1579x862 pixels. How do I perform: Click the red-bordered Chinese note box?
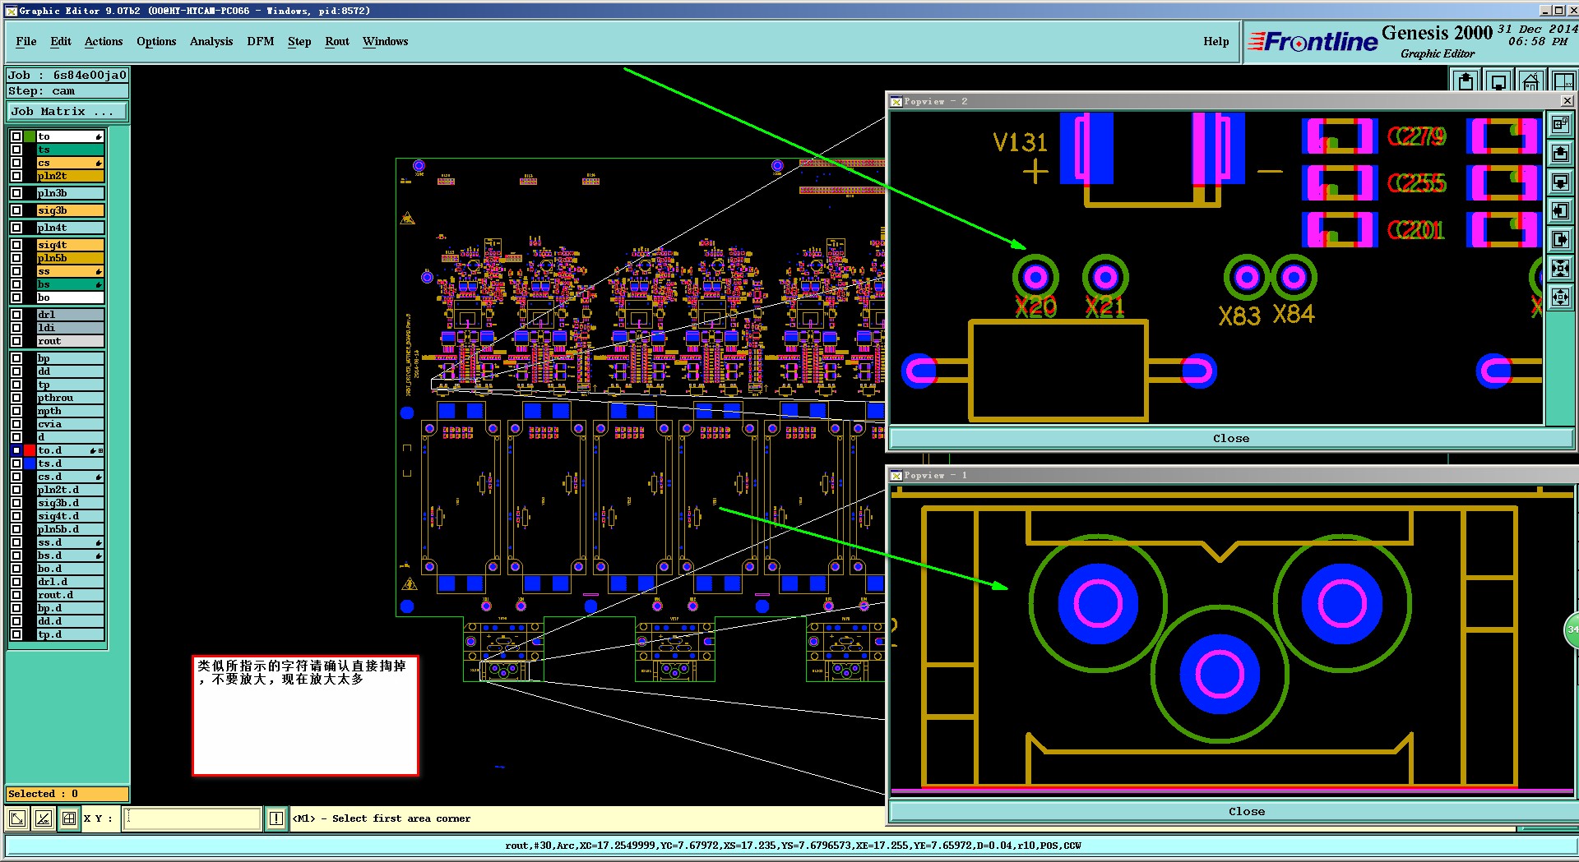[305, 716]
